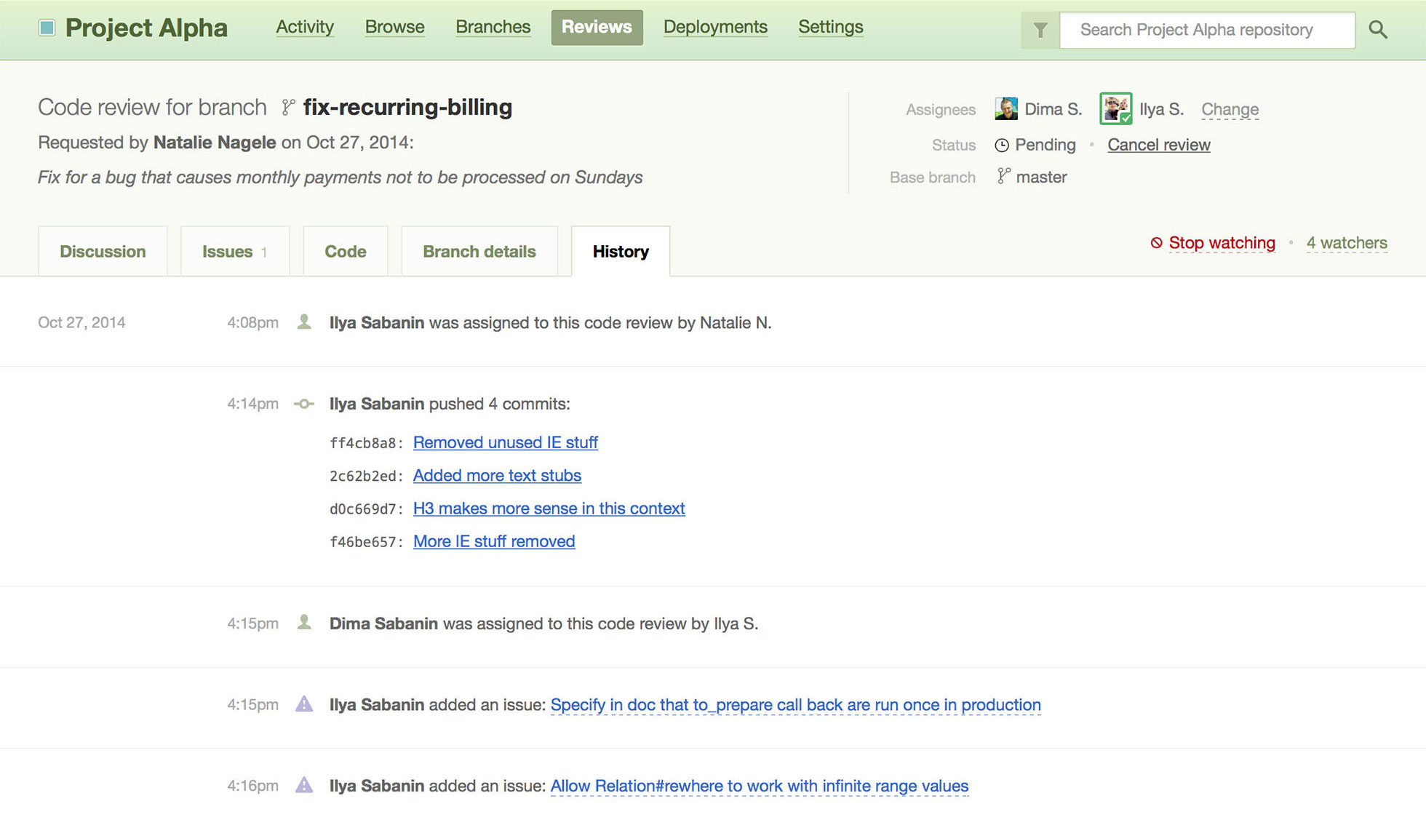Click the search magnifier icon
Viewport: 1426px width, 825px height.
pos(1377,30)
